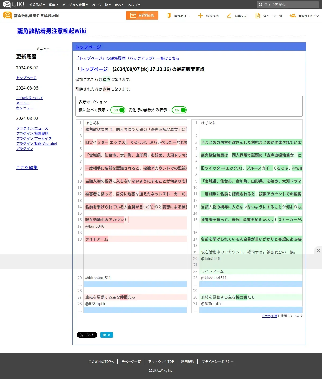Click wiki name text next to the orange logo
The width and height of the screenshot is (322, 379).
click(37, 16)
